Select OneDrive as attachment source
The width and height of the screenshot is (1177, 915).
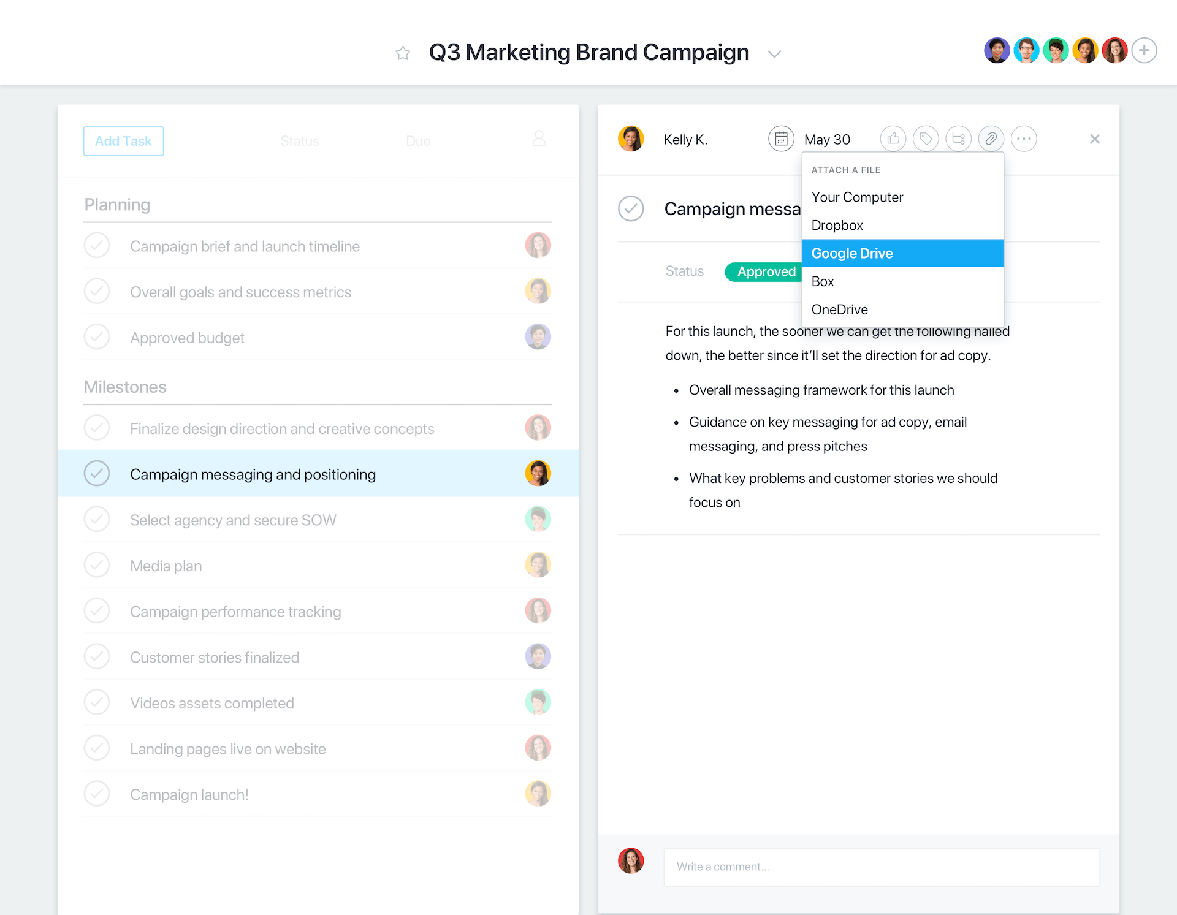[839, 309]
